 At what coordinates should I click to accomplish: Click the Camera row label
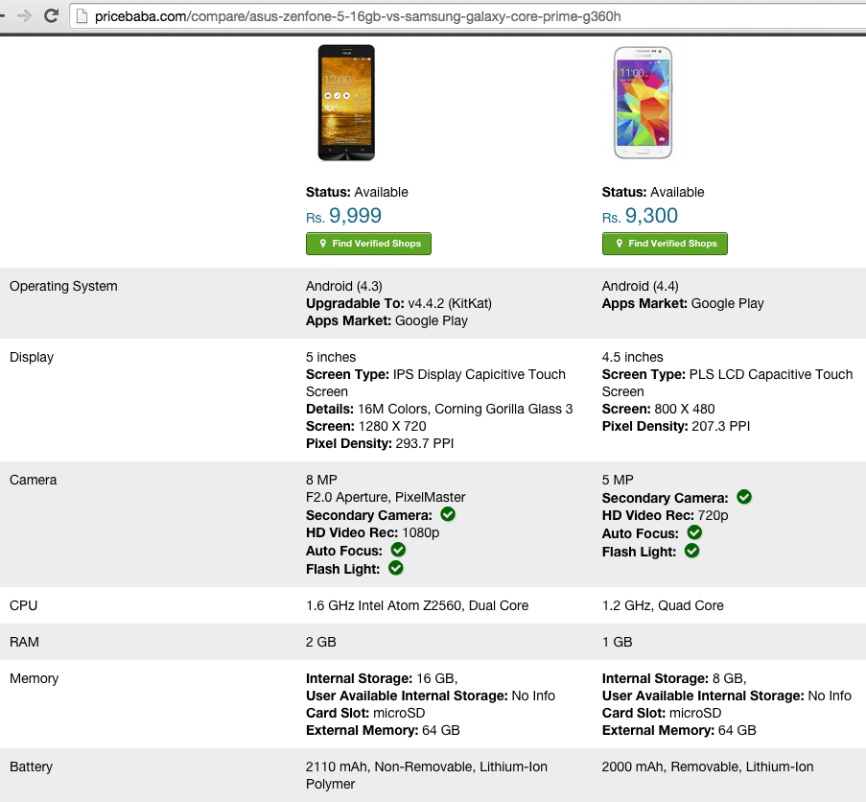34,480
